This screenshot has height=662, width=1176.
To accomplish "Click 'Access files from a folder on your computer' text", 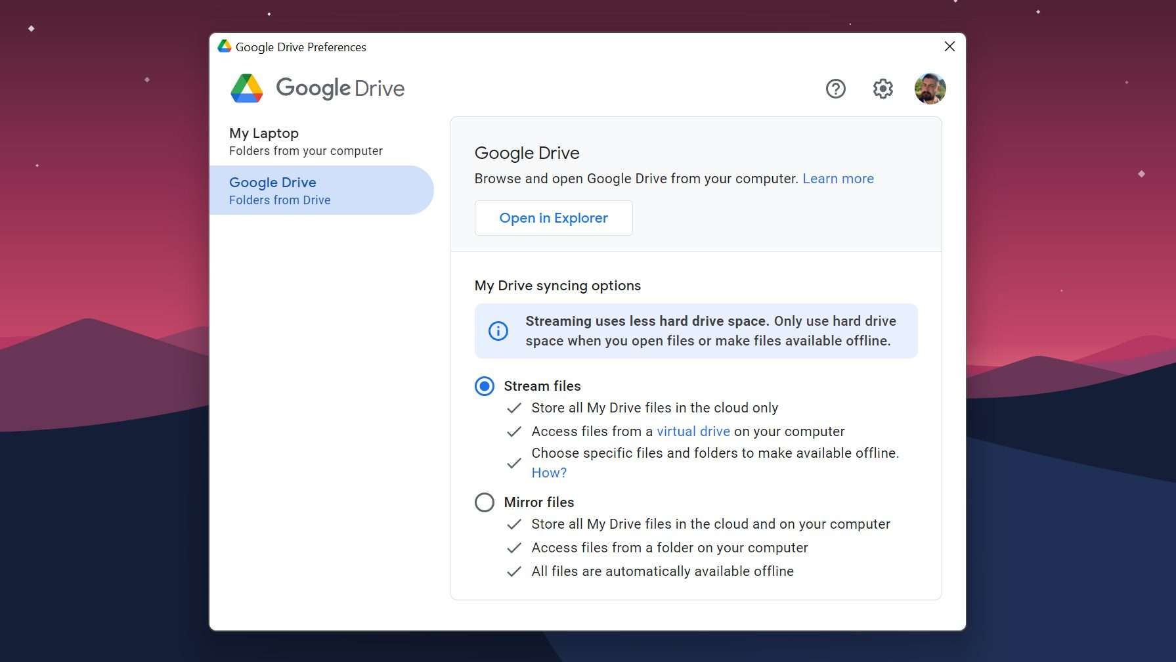I will [x=670, y=548].
